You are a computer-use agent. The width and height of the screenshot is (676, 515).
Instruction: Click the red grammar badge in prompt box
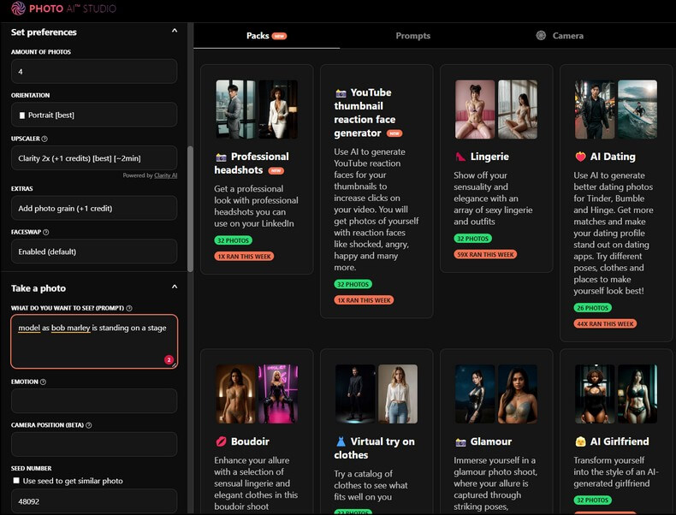tap(169, 359)
